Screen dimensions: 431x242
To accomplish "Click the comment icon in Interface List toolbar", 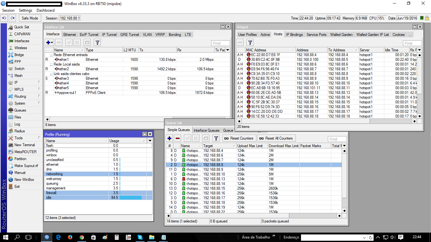I will coord(87,43).
